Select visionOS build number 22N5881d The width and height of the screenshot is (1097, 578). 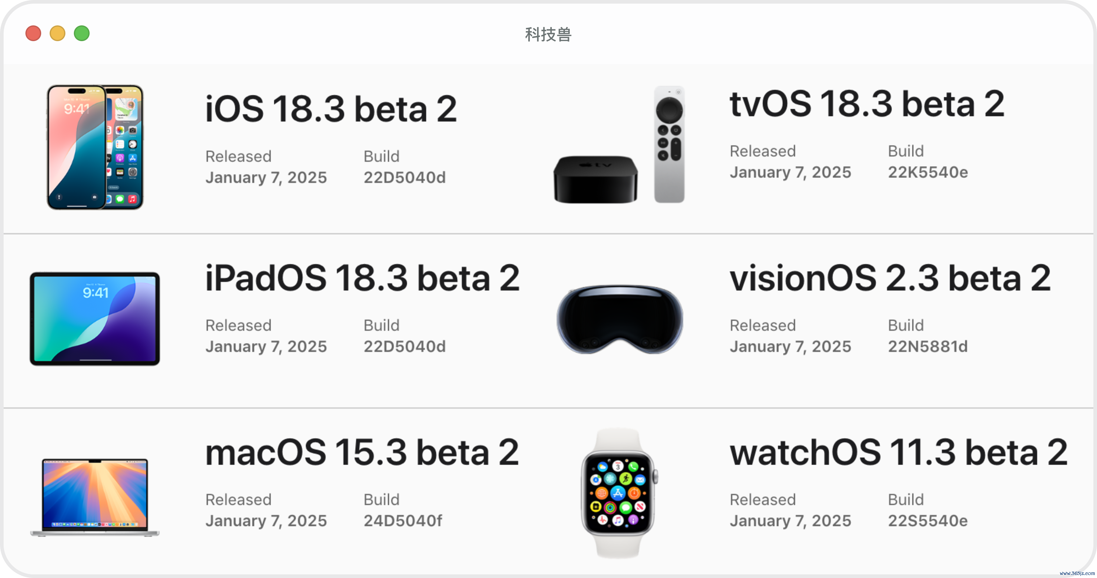(x=928, y=347)
